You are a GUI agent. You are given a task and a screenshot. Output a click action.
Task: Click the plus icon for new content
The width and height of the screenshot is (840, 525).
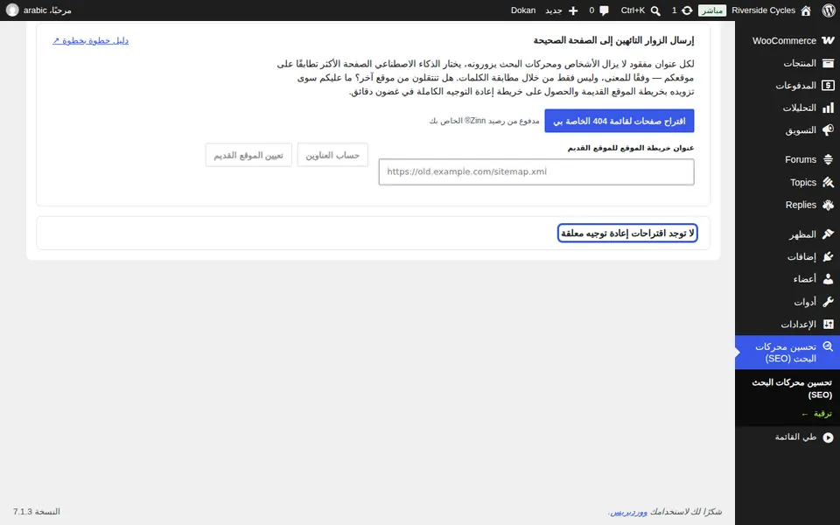point(573,10)
